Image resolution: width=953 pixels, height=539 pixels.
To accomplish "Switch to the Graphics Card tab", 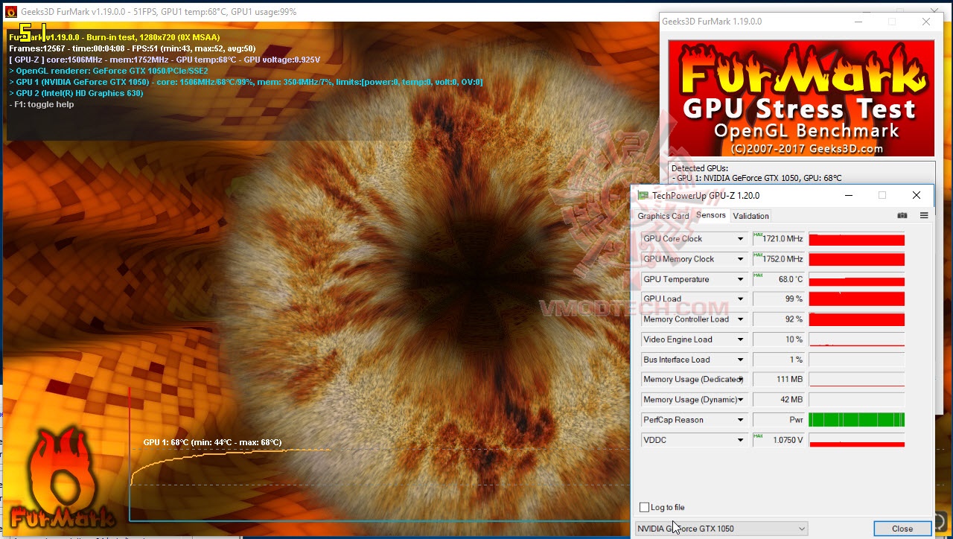I will (x=663, y=216).
